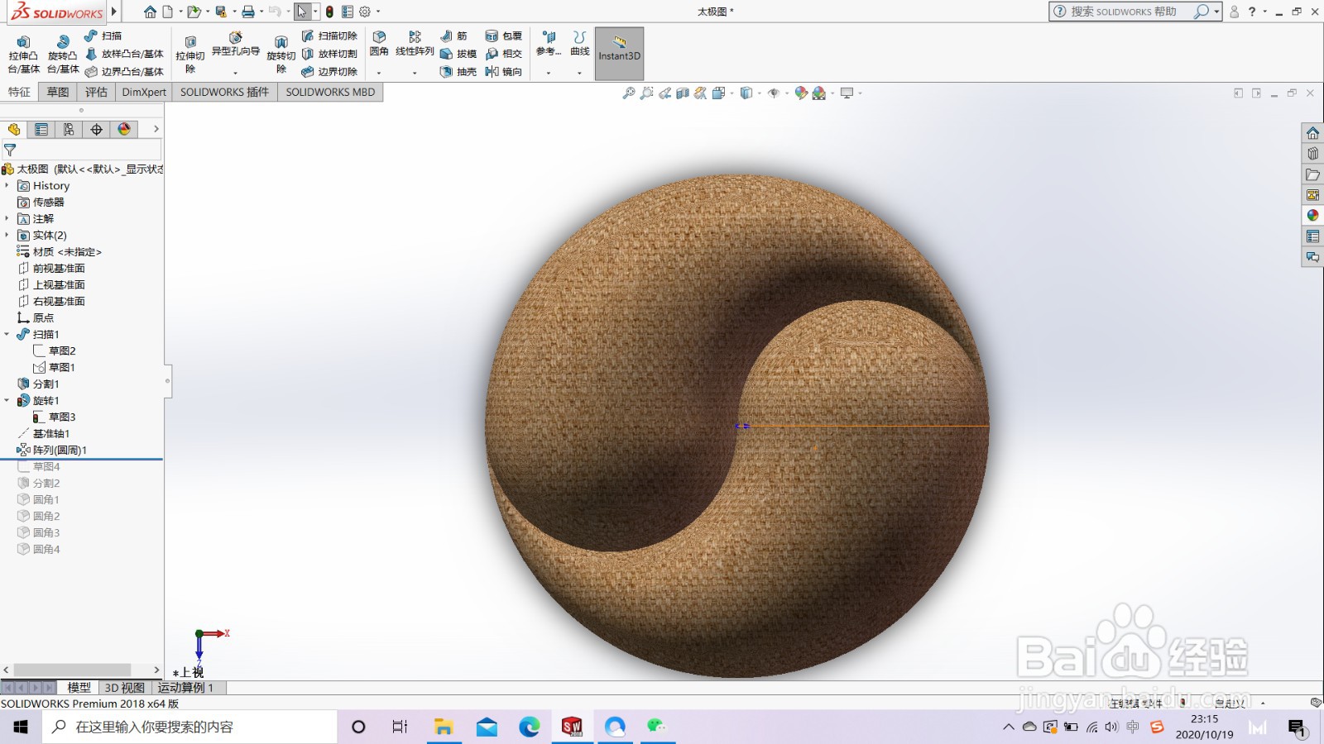Select the 筋 rib tool

(454, 36)
